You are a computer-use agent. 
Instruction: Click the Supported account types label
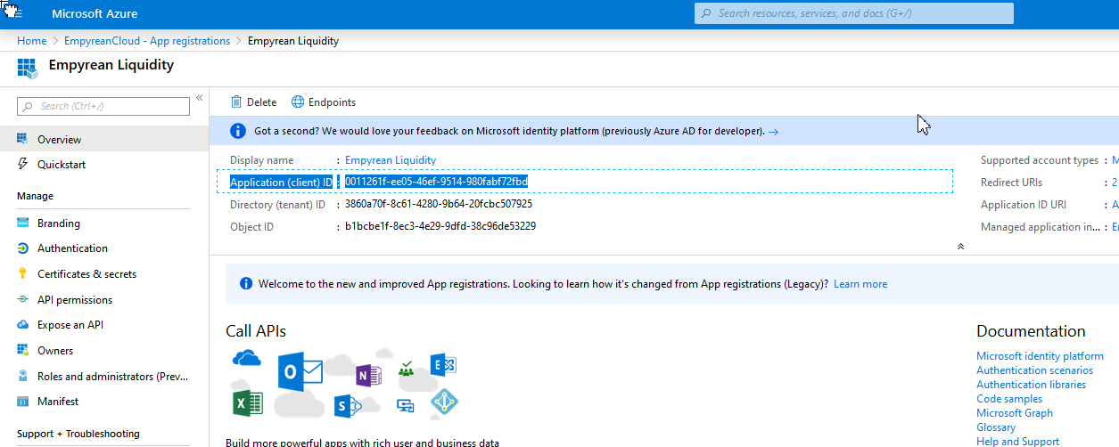point(1040,160)
